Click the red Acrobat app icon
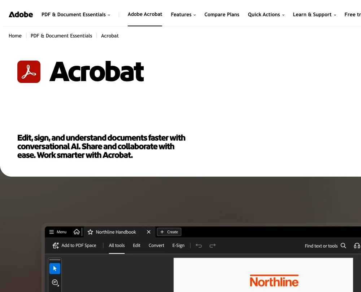361x292 pixels. [29, 72]
